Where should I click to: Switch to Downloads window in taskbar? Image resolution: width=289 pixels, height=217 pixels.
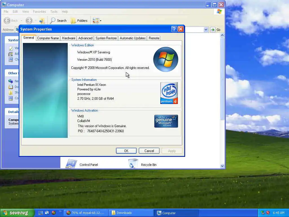[131, 213]
